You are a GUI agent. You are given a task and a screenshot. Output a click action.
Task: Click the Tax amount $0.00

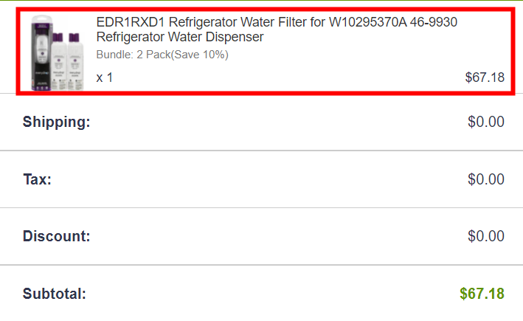(x=486, y=179)
